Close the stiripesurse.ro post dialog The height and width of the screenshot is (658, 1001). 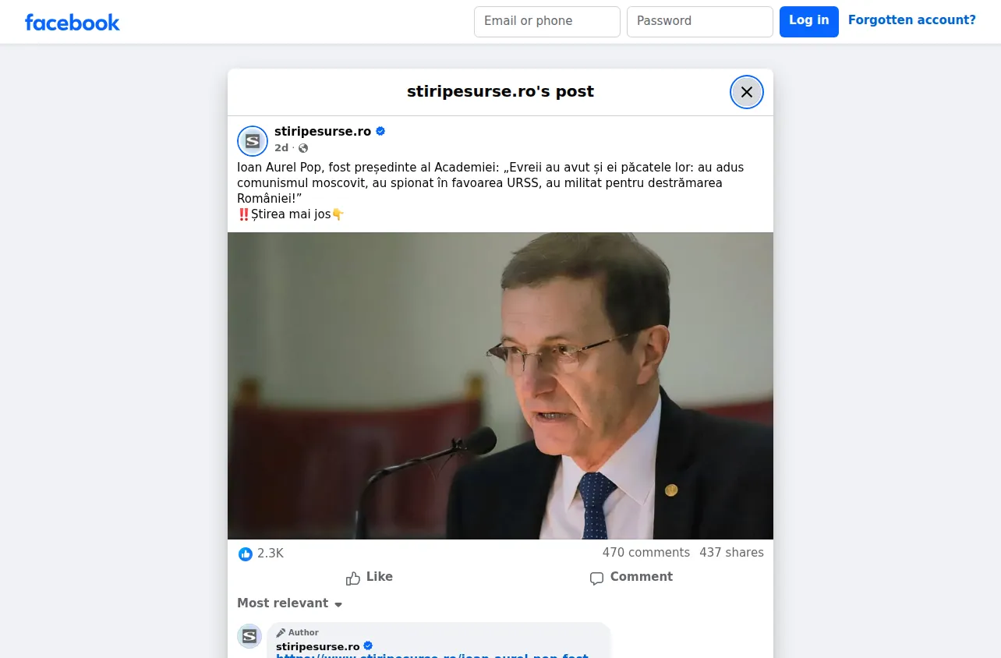pyautogui.click(x=746, y=92)
